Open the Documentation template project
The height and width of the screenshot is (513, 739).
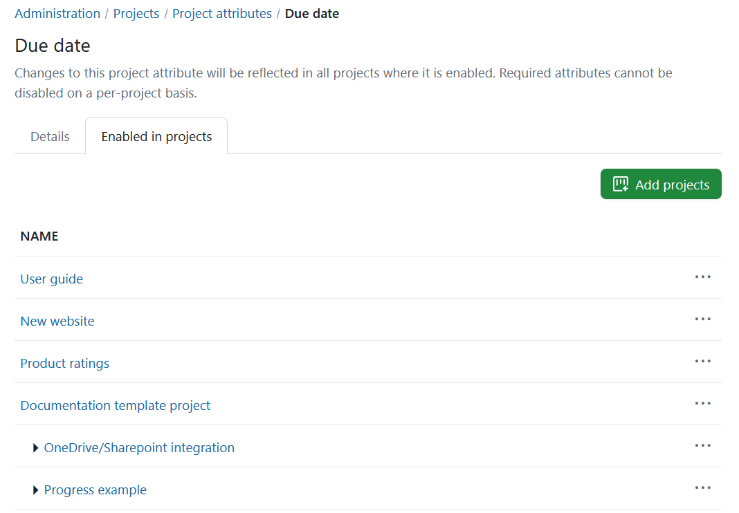tap(115, 405)
